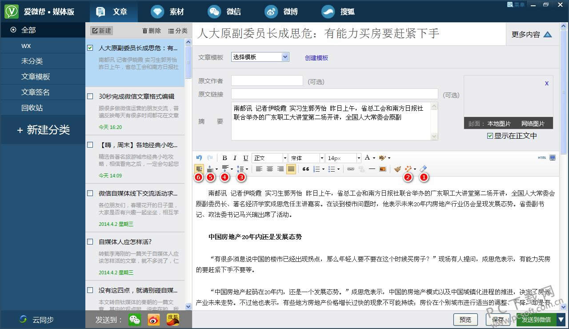Click the redo arrow in editor toolbar

[210, 158]
